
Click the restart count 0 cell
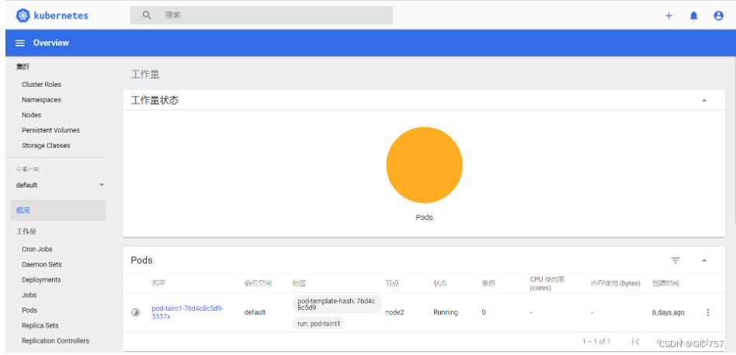[484, 312]
